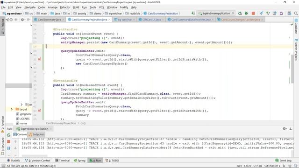Click the VCS Commit icon in toolbar
The width and height of the screenshot is (299, 168).
pyautogui.click(x=268, y=14)
